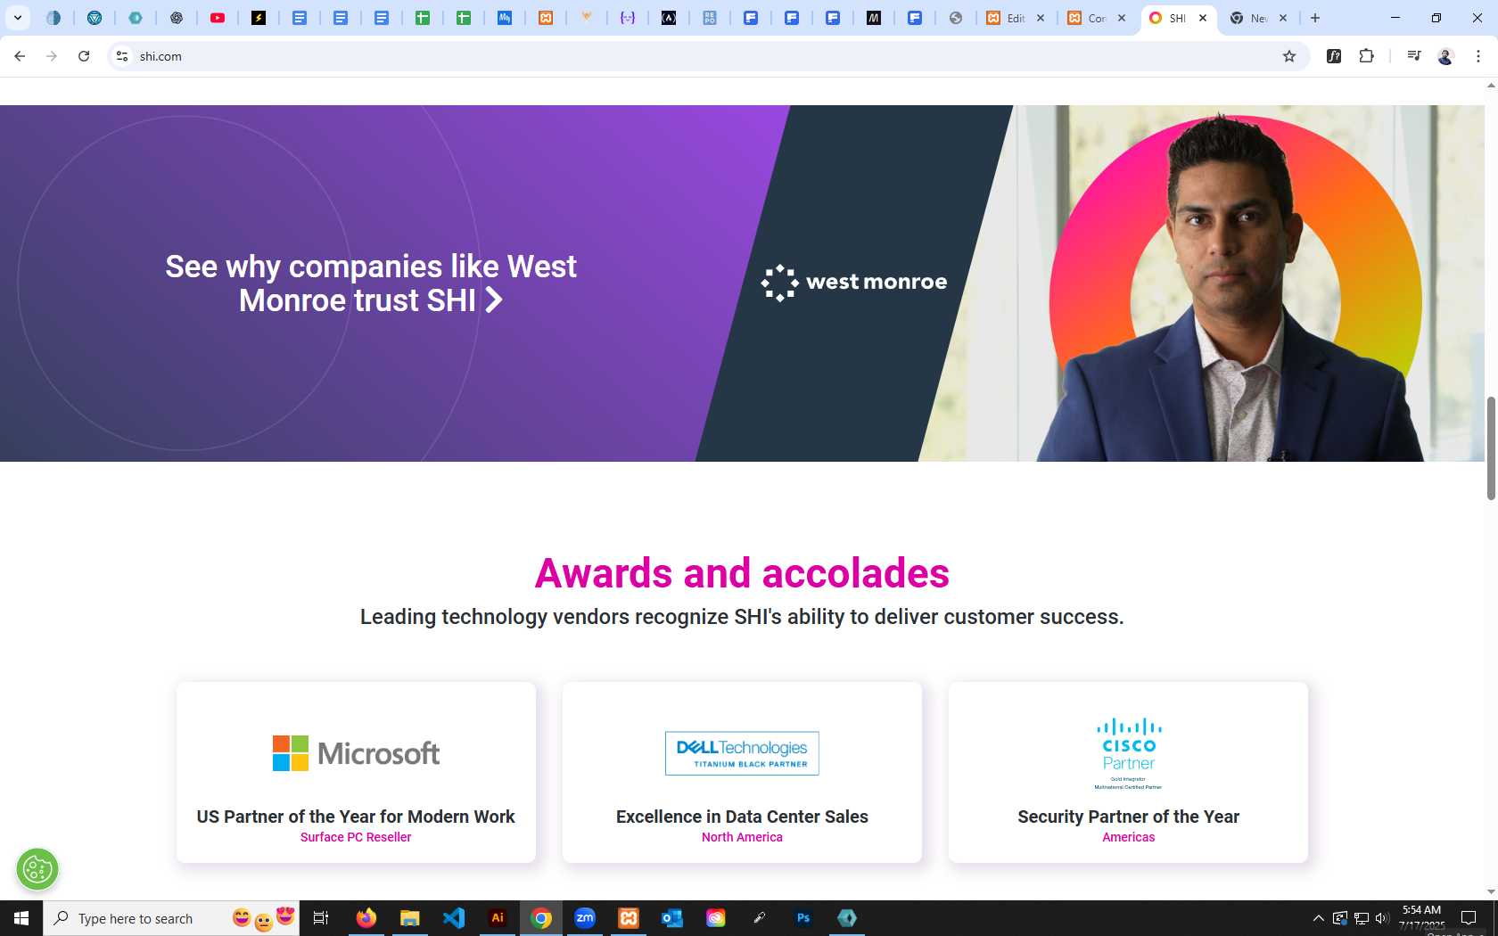Open Outlook from the taskbar
Image resolution: width=1498 pixels, height=936 pixels.
[x=671, y=918]
